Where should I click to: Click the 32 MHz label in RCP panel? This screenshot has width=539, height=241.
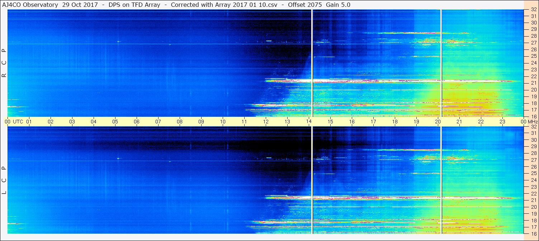[x=533, y=10]
